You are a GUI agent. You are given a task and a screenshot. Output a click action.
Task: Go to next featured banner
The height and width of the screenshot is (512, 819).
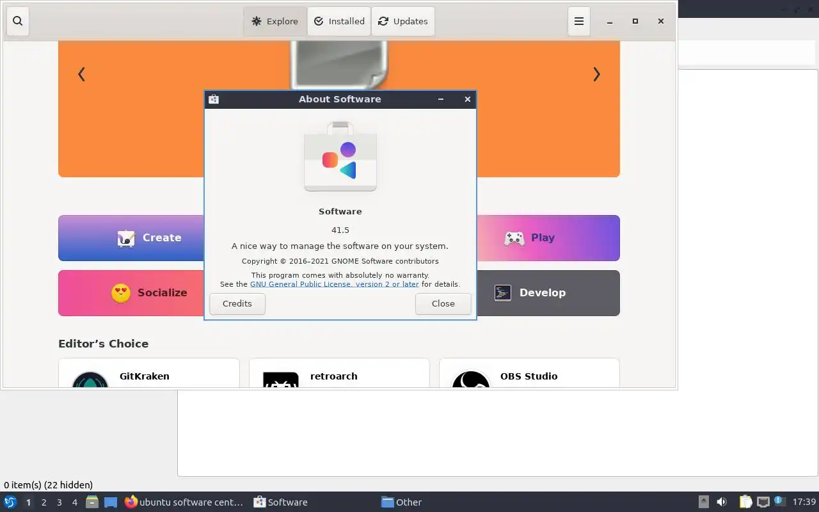tap(596, 74)
